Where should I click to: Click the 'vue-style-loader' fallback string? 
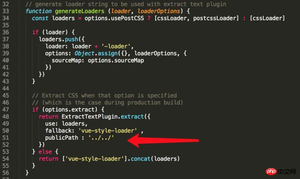point(108,130)
